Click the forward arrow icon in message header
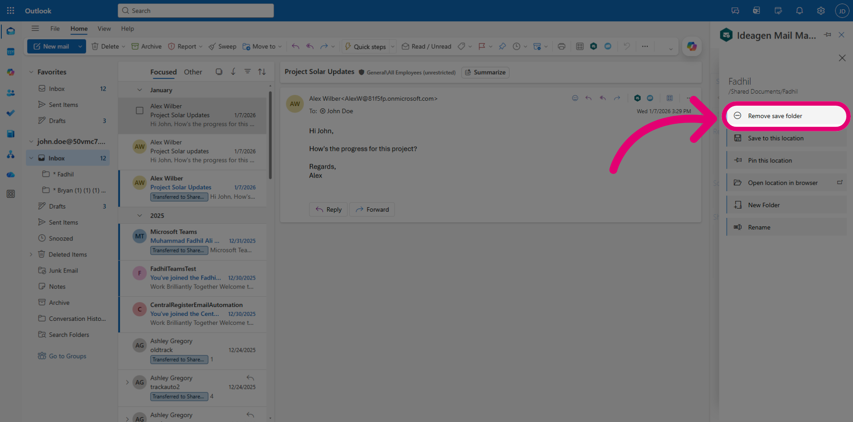853x422 pixels. [x=617, y=98]
